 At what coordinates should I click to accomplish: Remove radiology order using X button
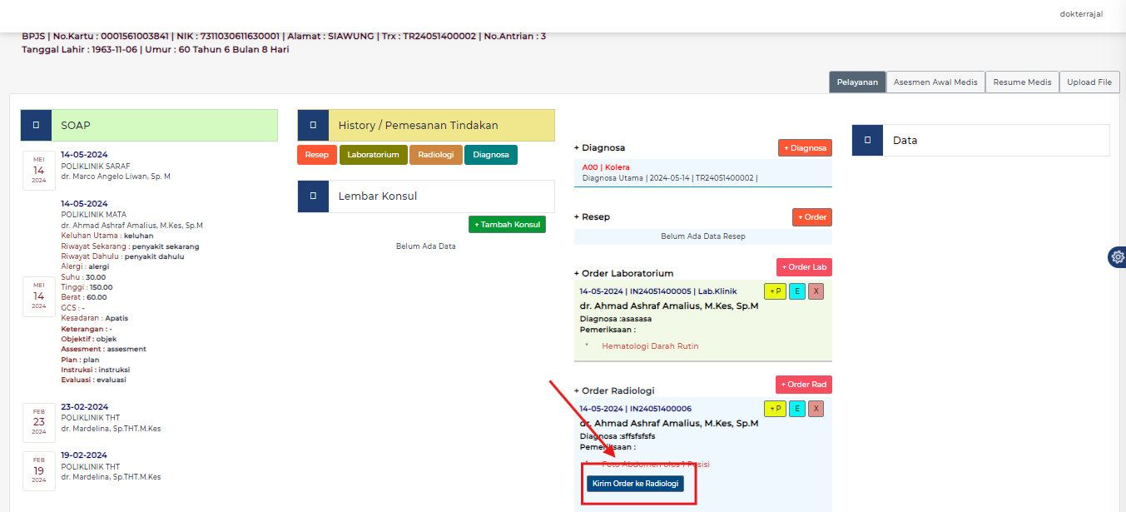tap(816, 408)
